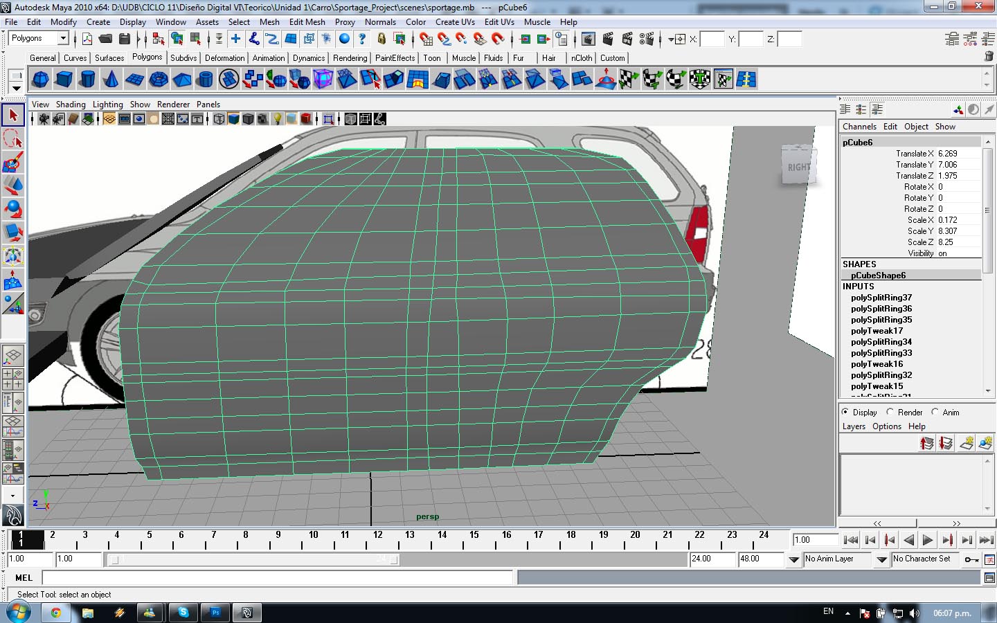Select the Render layer radio button
Screen dimensions: 997x623
[x=890, y=412]
